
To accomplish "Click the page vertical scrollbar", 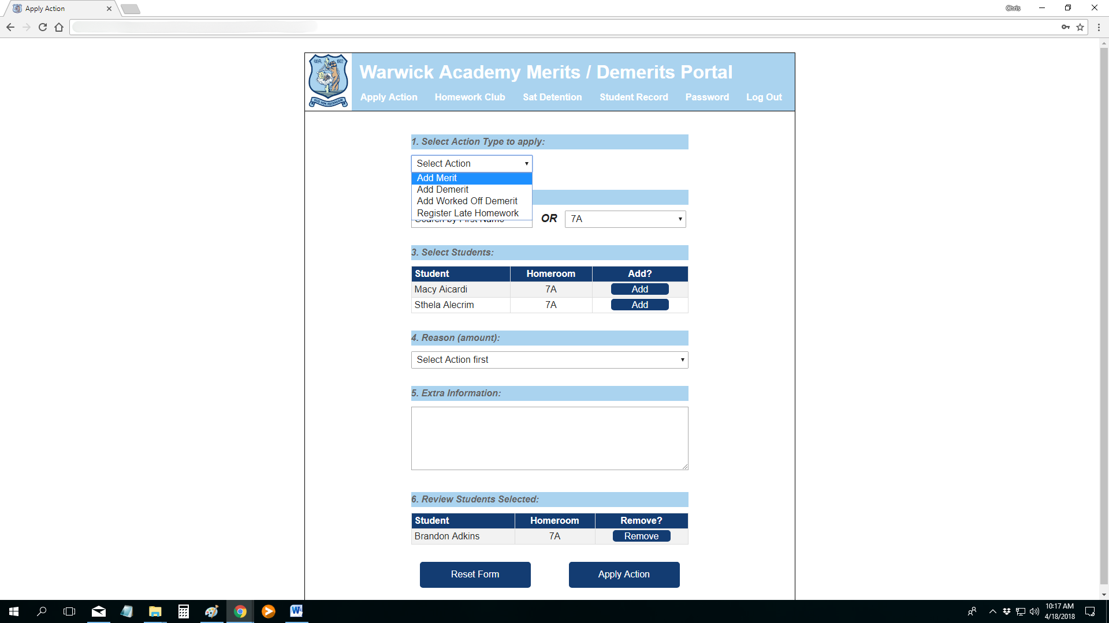I will [x=1104, y=316].
